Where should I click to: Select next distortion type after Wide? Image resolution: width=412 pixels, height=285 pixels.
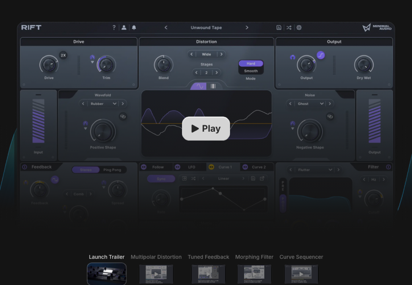click(x=221, y=54)
